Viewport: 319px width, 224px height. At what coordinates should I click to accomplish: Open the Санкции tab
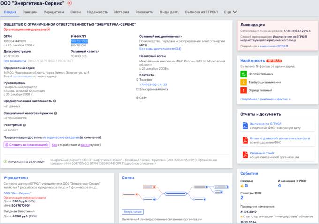[30, 12]
